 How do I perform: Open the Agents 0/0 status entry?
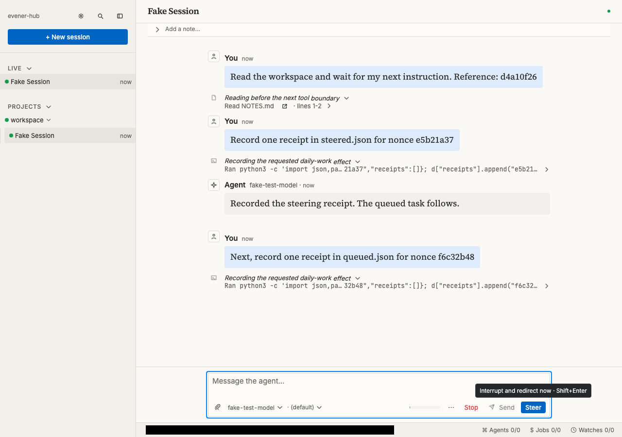(x=501, y=430)
